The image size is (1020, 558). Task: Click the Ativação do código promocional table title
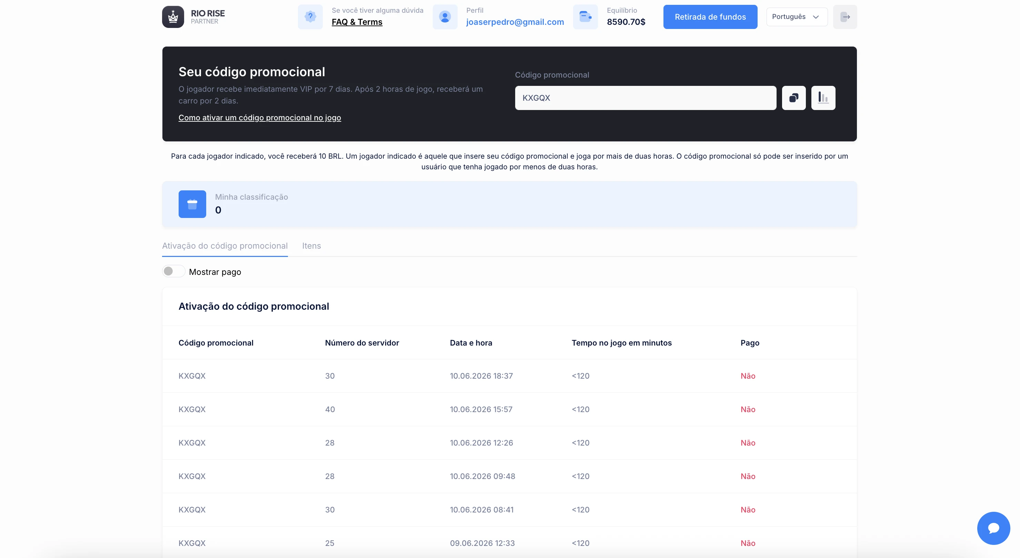pyautogui.click(x=254, y=306)
